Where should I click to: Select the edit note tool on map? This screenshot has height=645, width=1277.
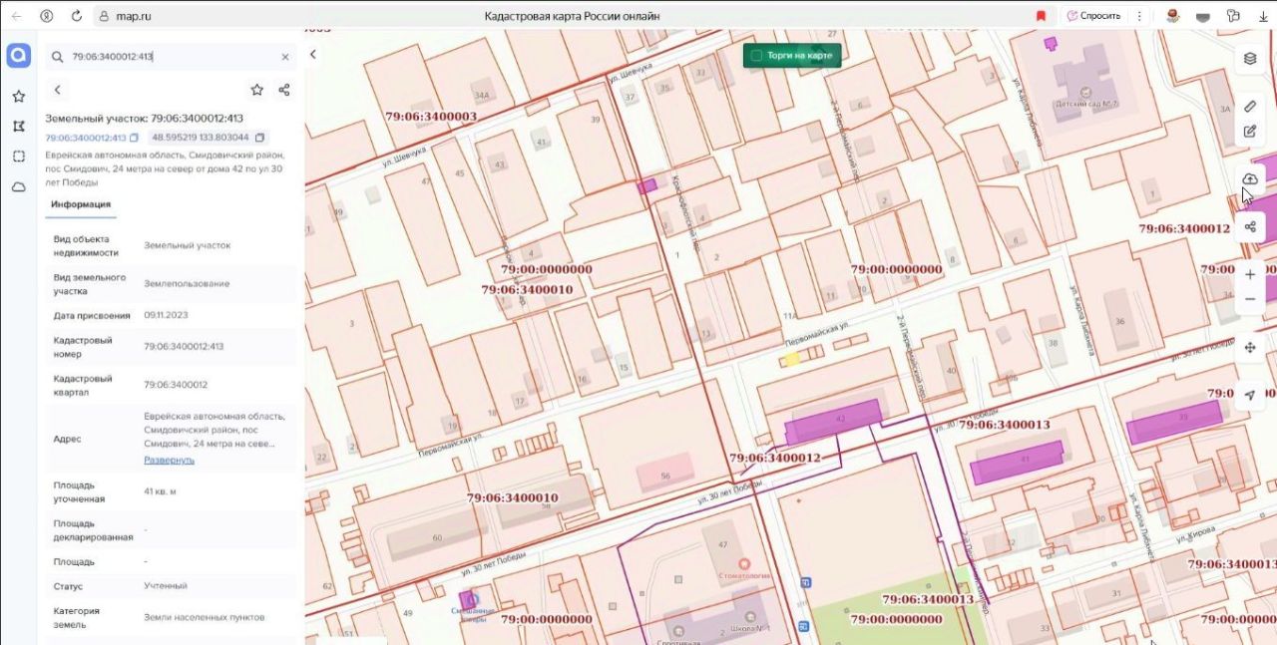pyautogui.click(x=1250, y=132)
